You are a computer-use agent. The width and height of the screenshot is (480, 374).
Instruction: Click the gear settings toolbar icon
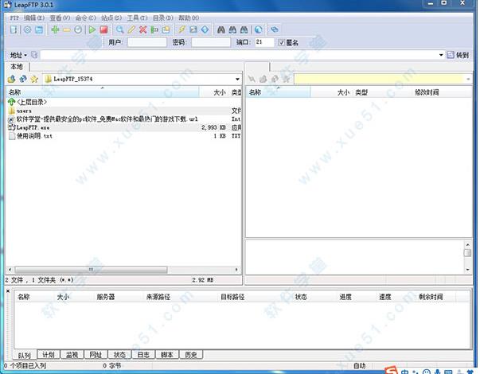tap(28, 29)
